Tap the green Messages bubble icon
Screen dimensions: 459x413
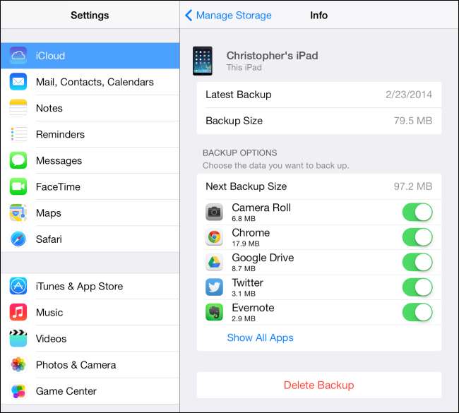[18, 160]
